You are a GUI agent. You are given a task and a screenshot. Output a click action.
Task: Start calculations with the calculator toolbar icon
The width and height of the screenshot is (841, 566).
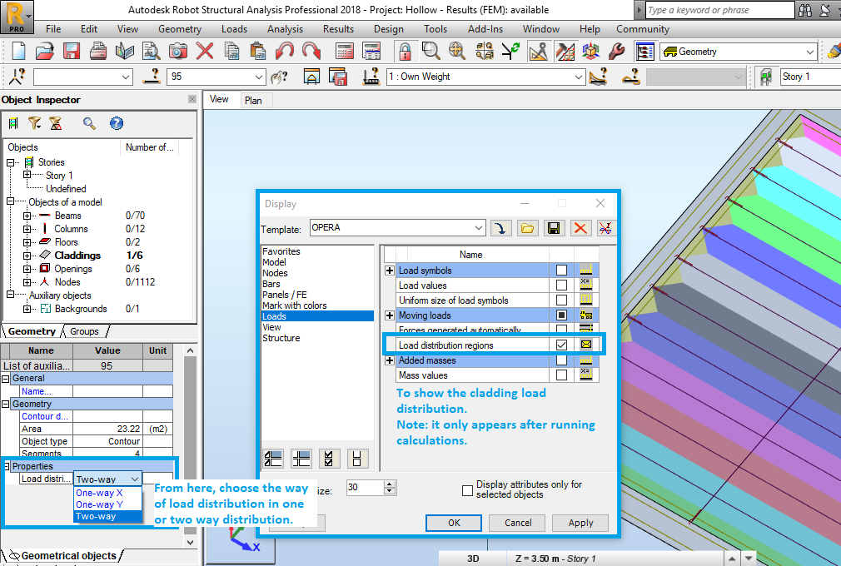pyautogui.click(x=344, y=52)
